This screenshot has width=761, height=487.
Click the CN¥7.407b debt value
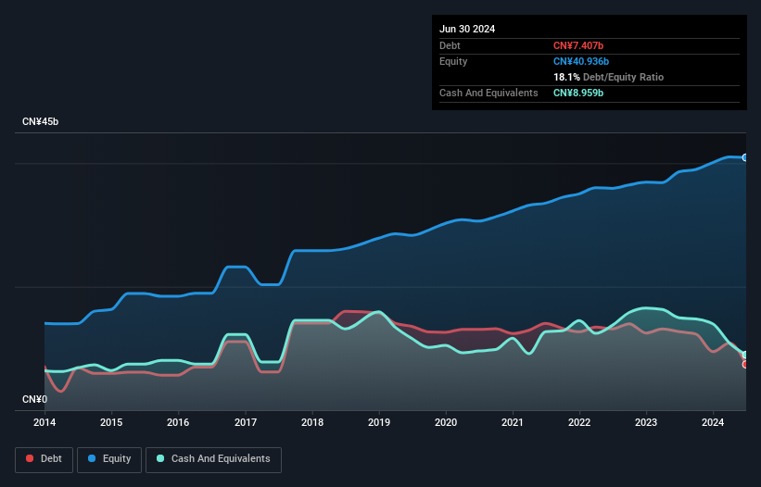tap(578, 45)
